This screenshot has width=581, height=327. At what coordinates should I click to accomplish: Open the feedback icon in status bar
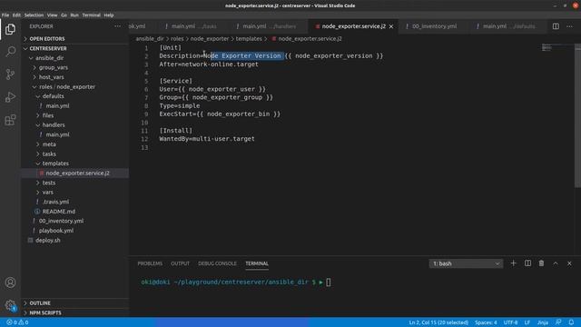558,322
